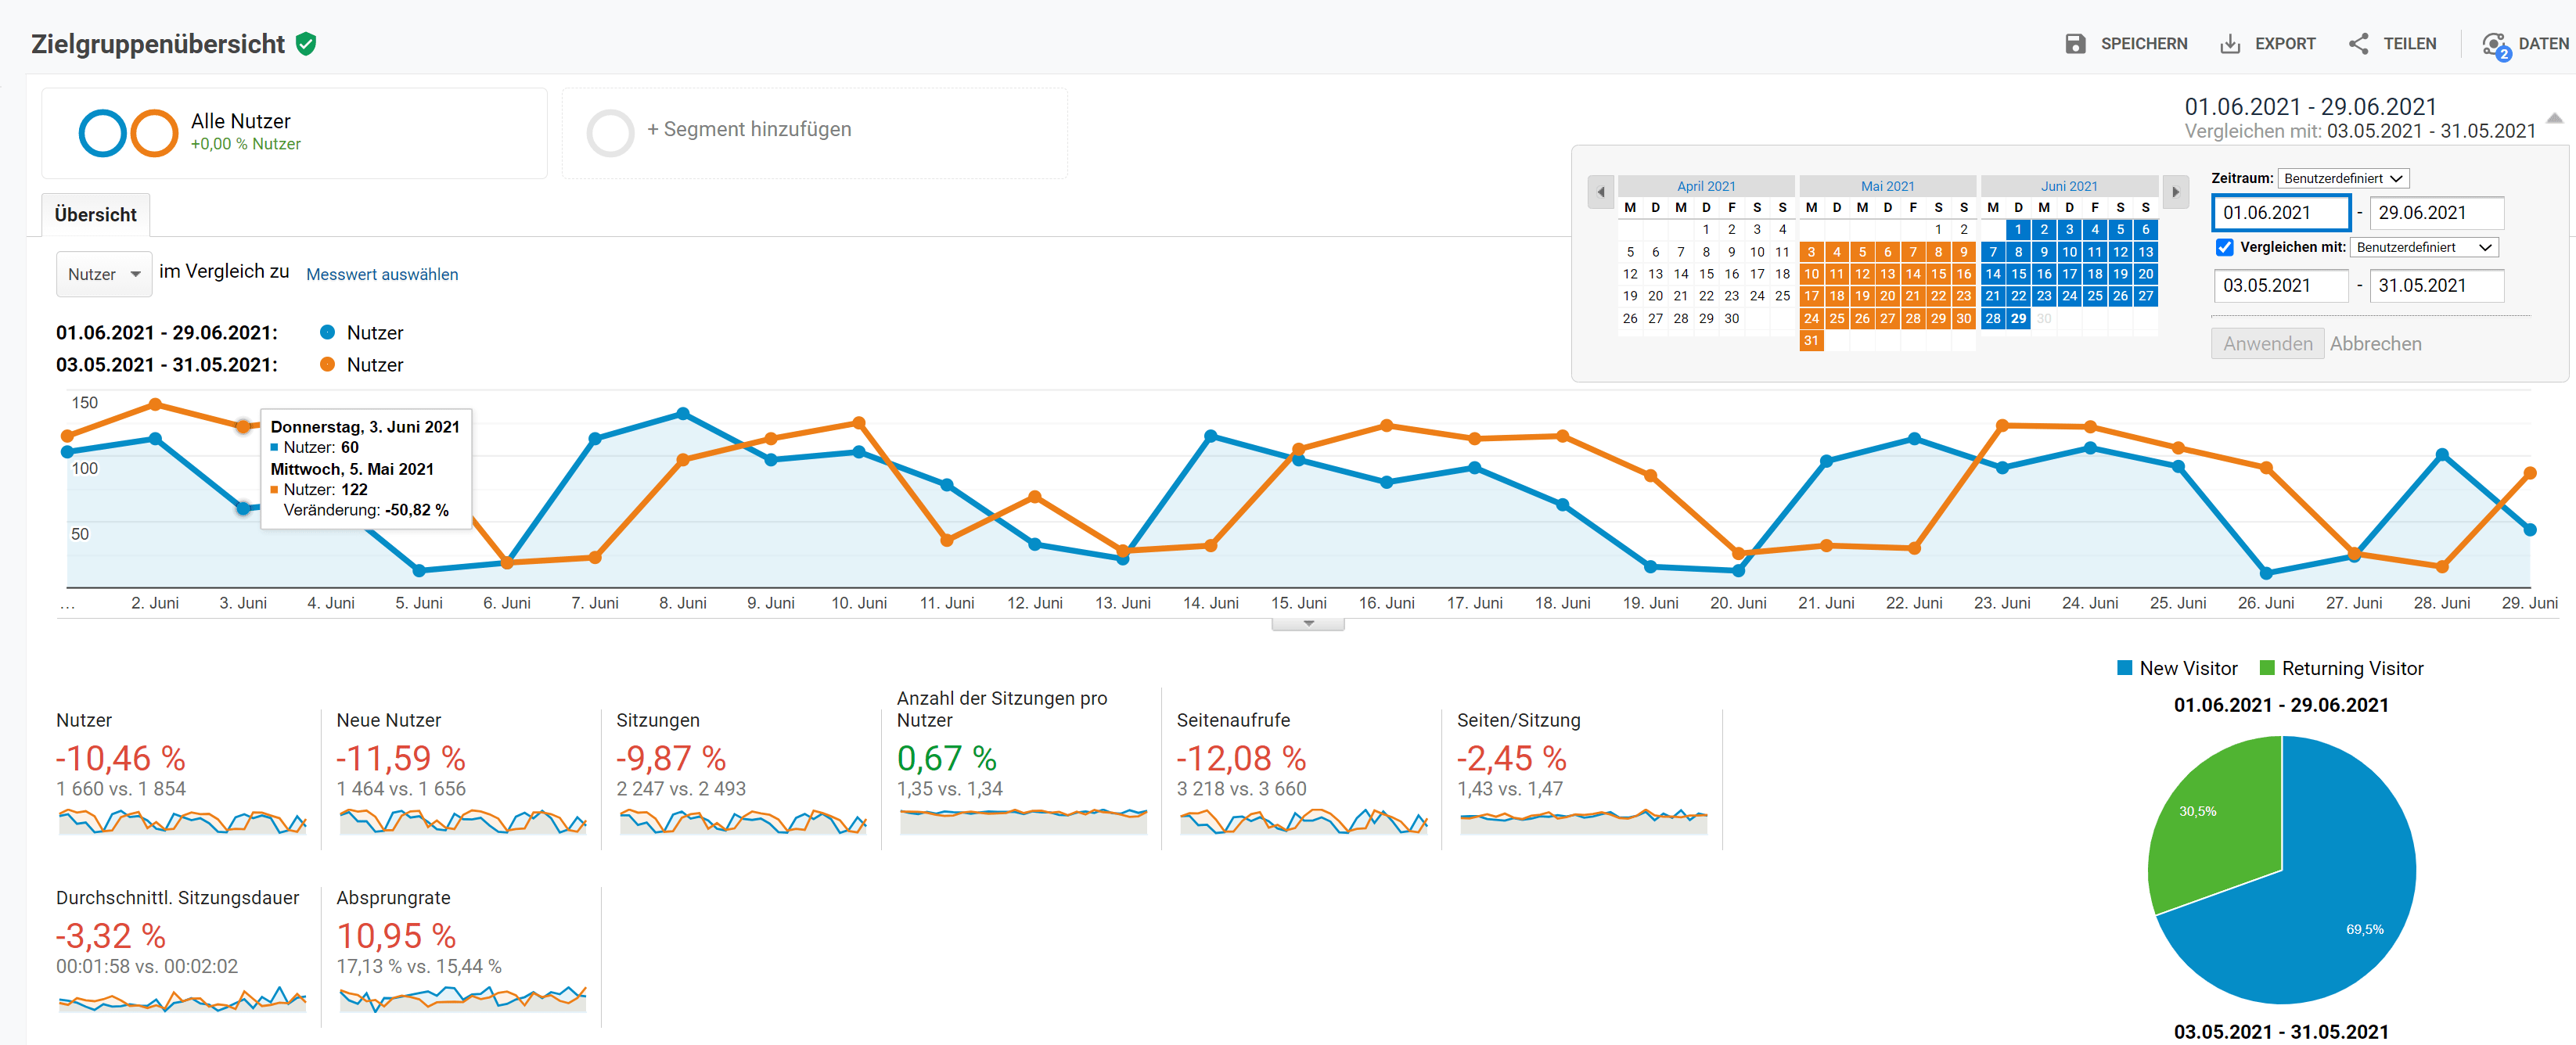This screenshot has height=1045, width=2576.
Task: Click the 01.06.2021 start date field
Action: tap(2281, 212)
